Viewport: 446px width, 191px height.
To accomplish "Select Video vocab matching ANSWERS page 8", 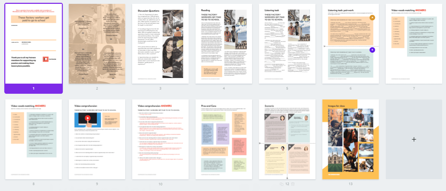I will tap(34, 139).
